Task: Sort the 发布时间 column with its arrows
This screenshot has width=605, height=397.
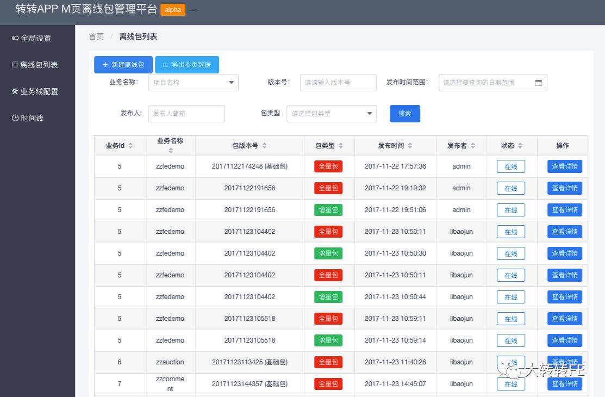Action: 410,145
